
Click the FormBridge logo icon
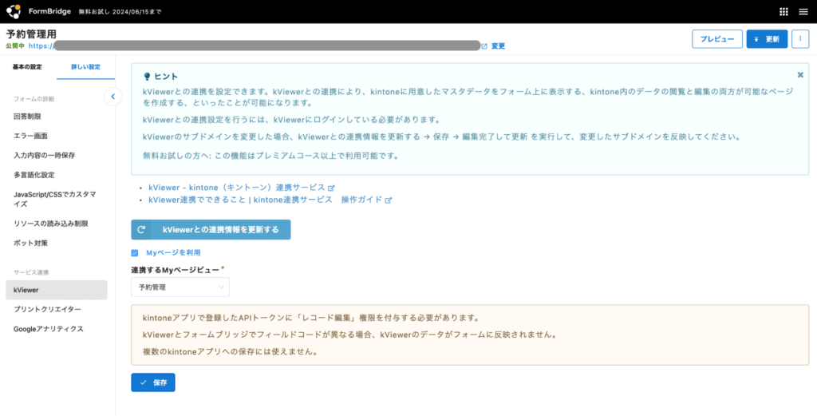point(14,11)
